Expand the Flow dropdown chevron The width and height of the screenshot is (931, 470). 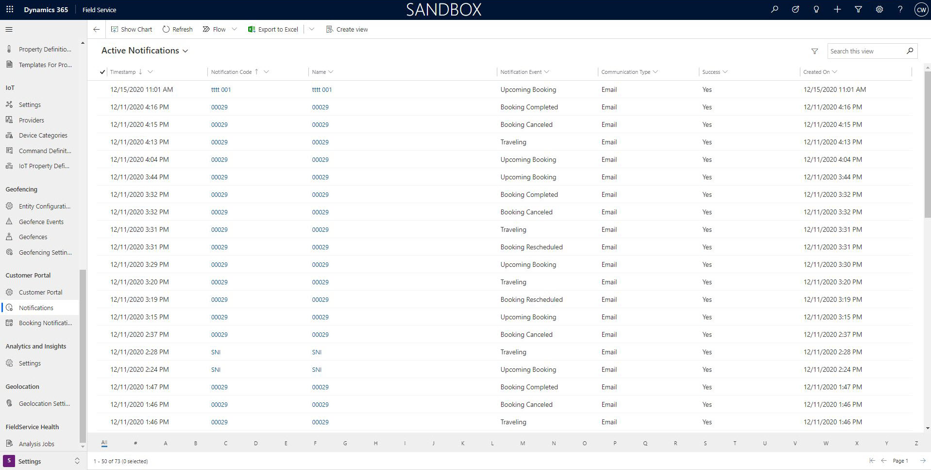tap(235, 29)
